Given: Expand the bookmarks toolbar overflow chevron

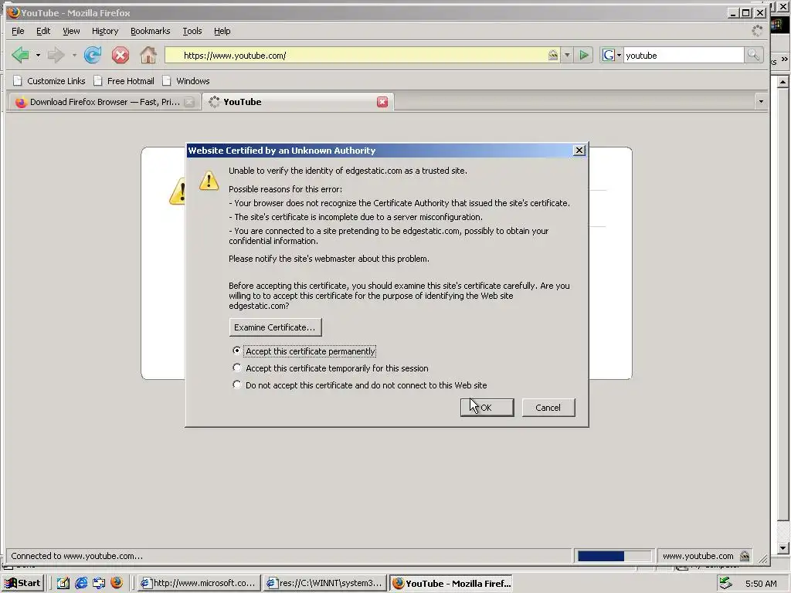Looking at the screenshot, I should click(x=785, y=59).
